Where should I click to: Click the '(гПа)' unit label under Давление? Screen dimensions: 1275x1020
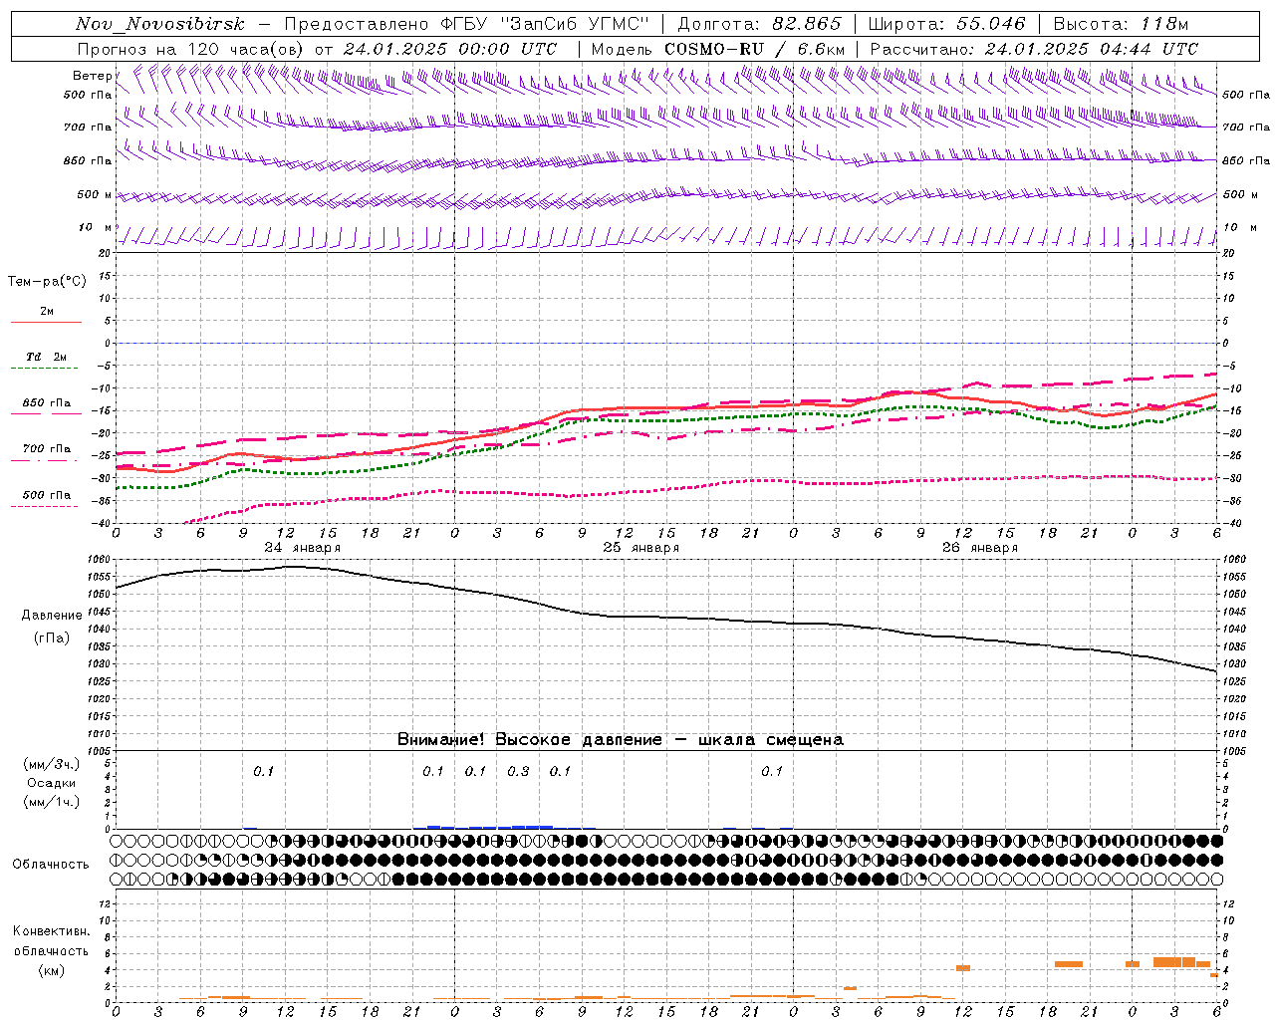pyautogui.click(x=52, y=638)
